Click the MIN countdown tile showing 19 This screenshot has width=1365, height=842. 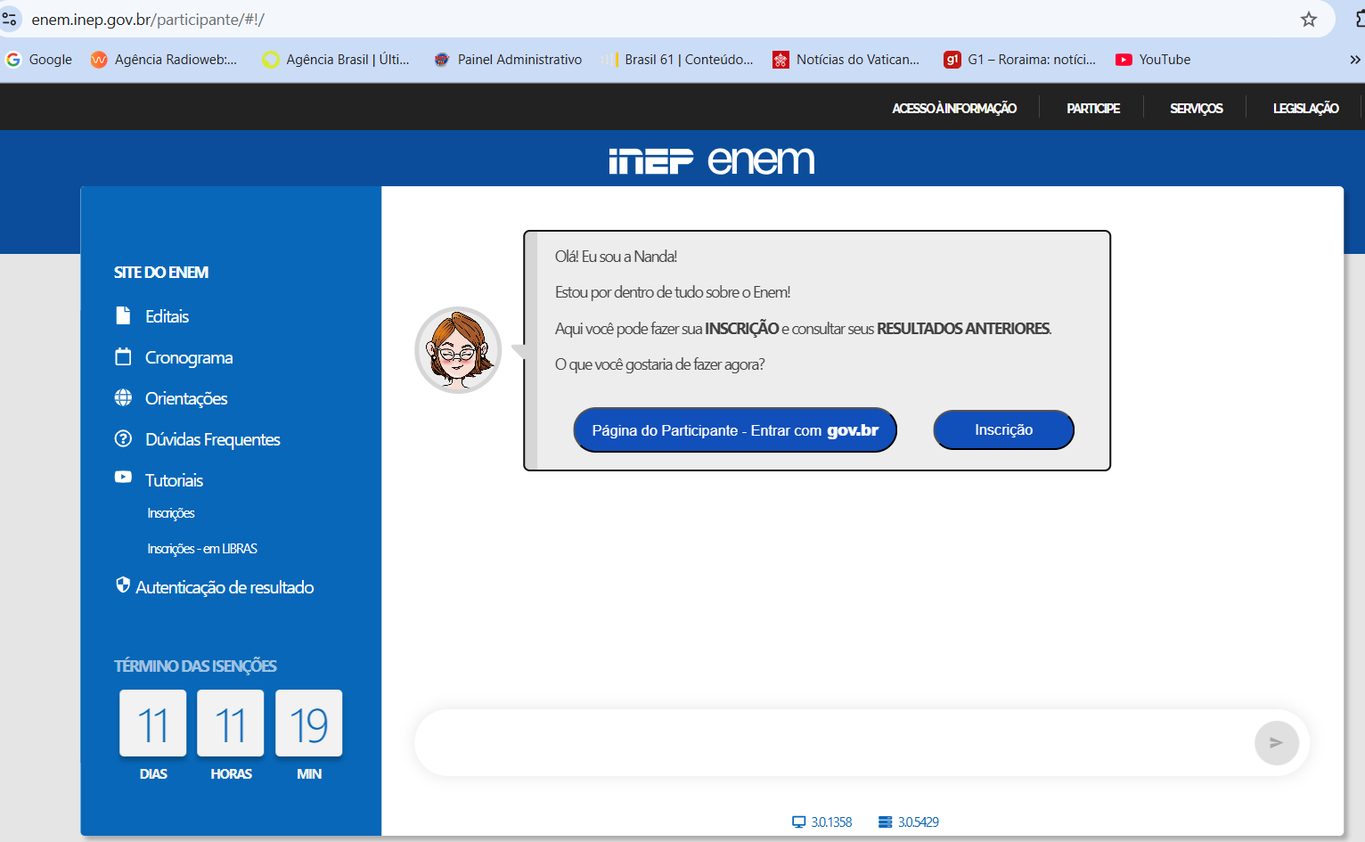[x=308, y=723]
